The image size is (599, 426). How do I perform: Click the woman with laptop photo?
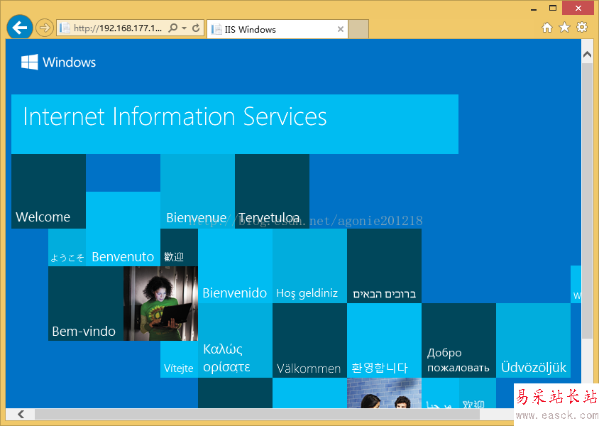(160, 303)
